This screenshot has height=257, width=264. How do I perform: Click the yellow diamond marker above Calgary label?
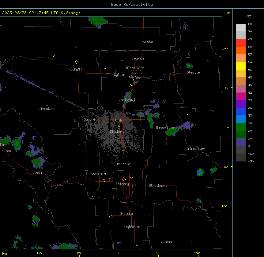[124, 180]
